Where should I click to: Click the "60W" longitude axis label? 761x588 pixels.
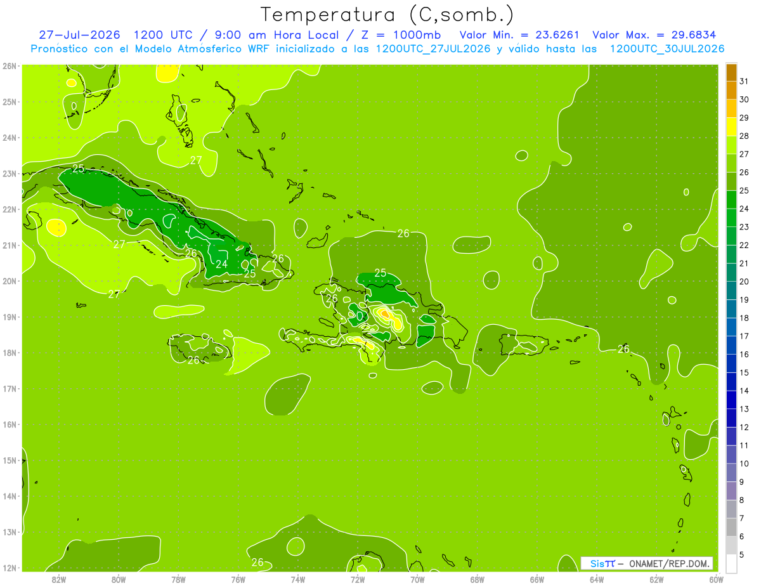tap(717, 578)
